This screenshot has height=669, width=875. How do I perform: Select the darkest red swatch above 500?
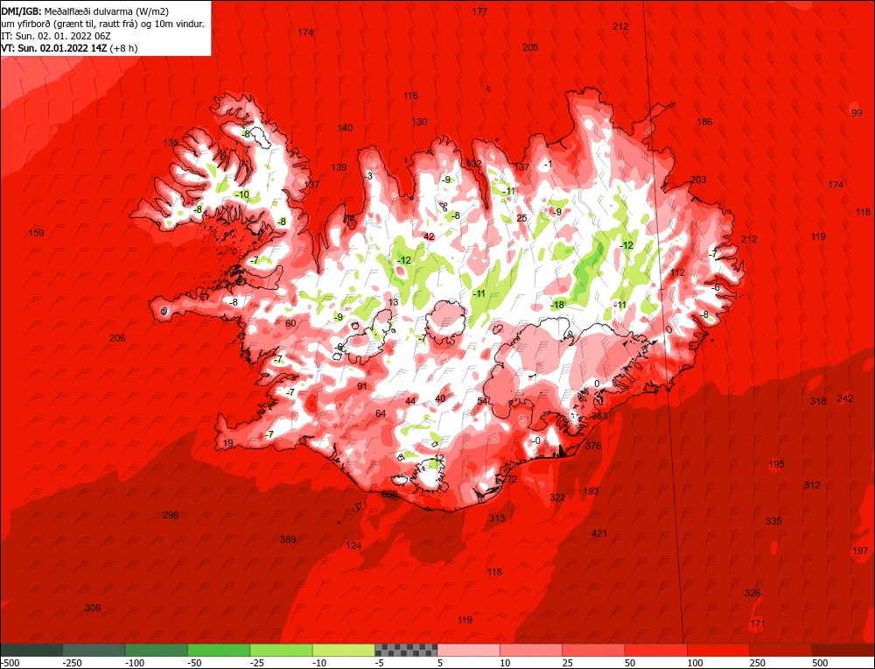[843, 650]
